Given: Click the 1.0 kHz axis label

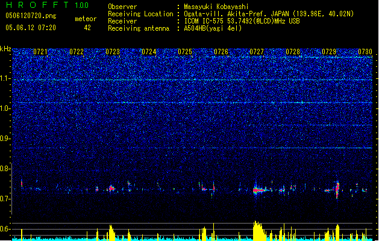Looking at the screenshot, I should tap(5, 108).
